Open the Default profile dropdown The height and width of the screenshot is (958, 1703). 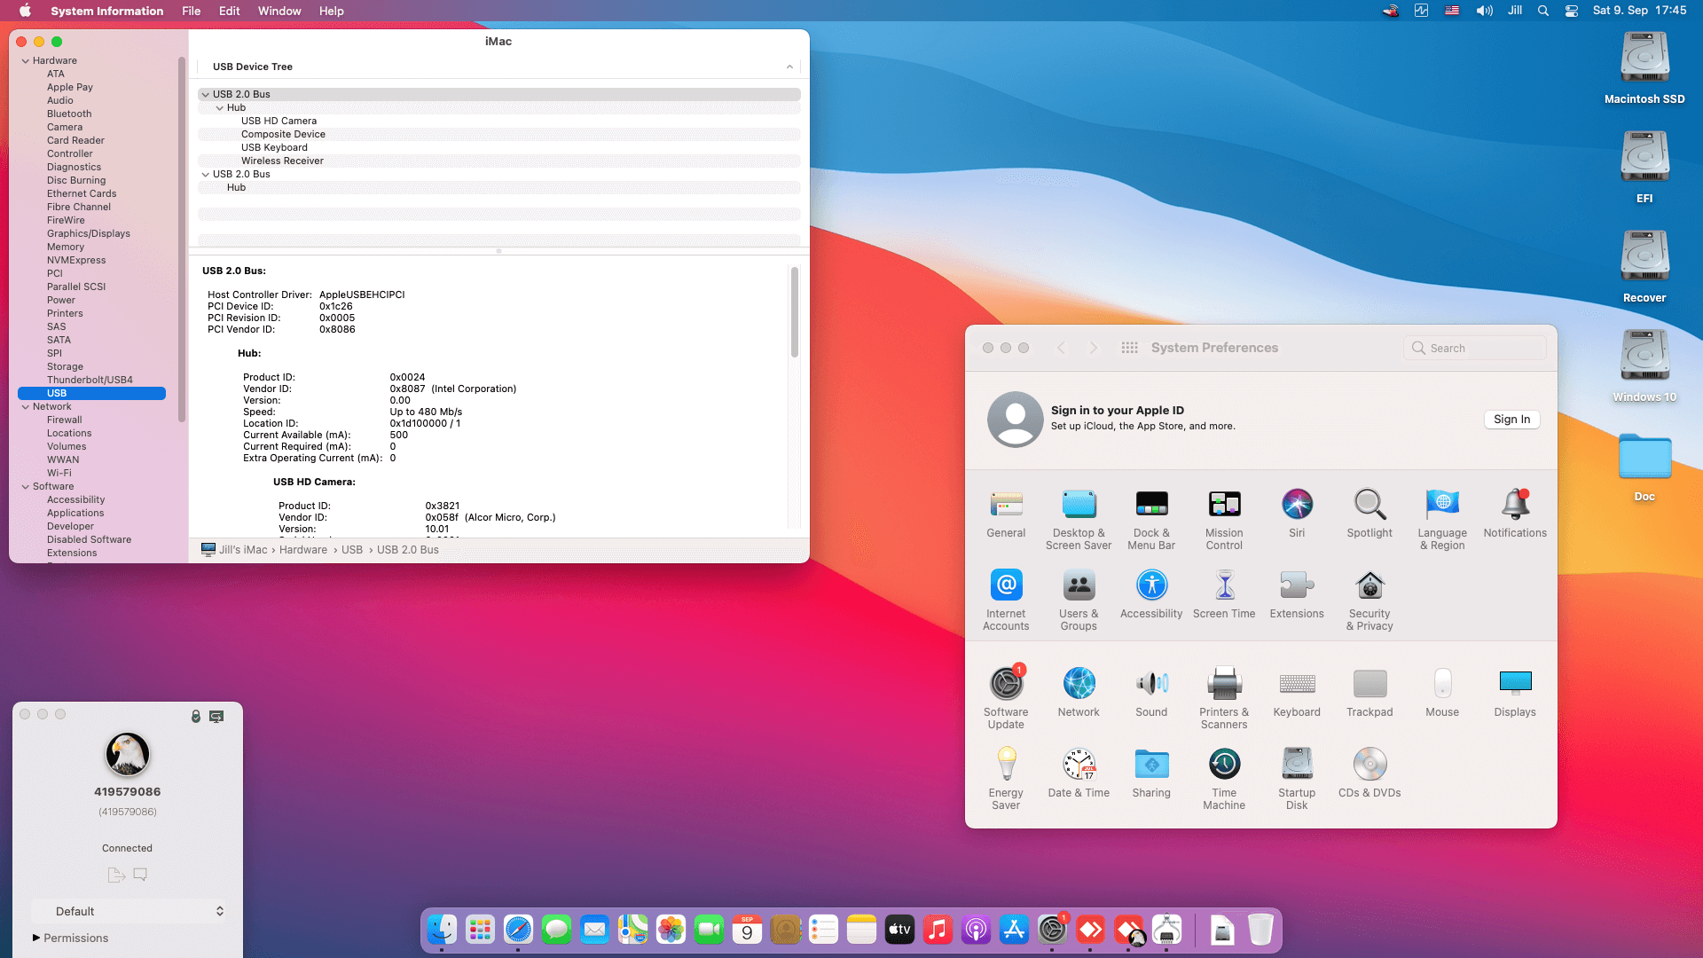pyautogui.click(x=129, y=911)
